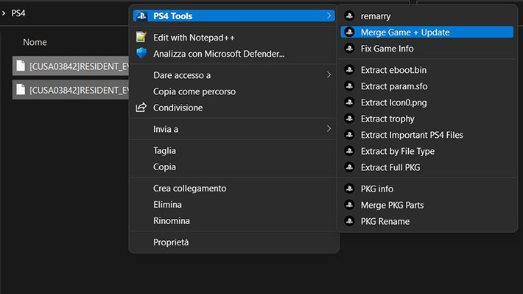Click the icon next to Fix Game Info
Image resolution: width=523 pixels, height=294 pixels.
(349, 49)
